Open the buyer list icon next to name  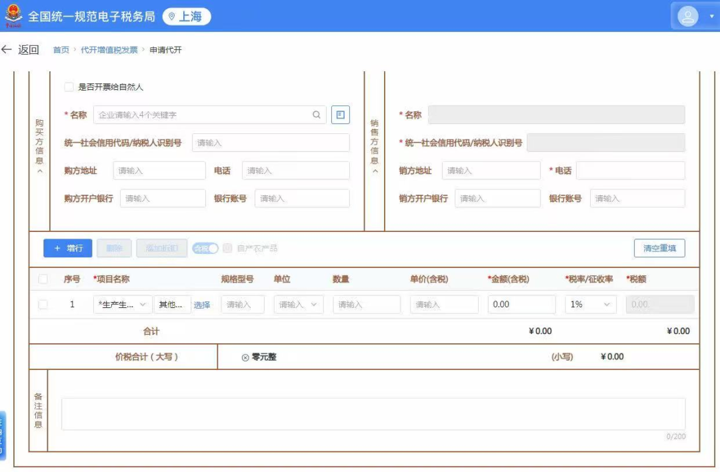click(x=340, y=115)
